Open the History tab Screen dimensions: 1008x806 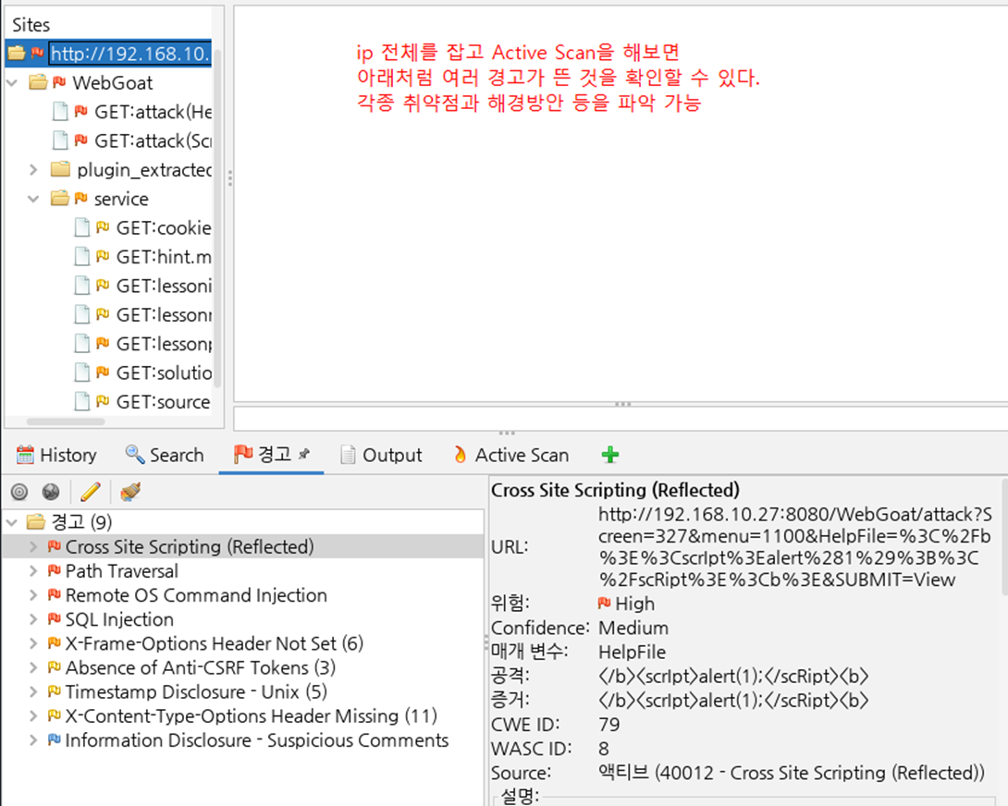[x=56, y=455]
